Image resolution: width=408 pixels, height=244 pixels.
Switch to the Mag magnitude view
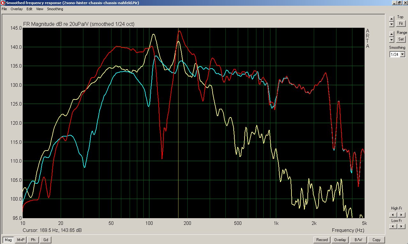coord(8,240)
